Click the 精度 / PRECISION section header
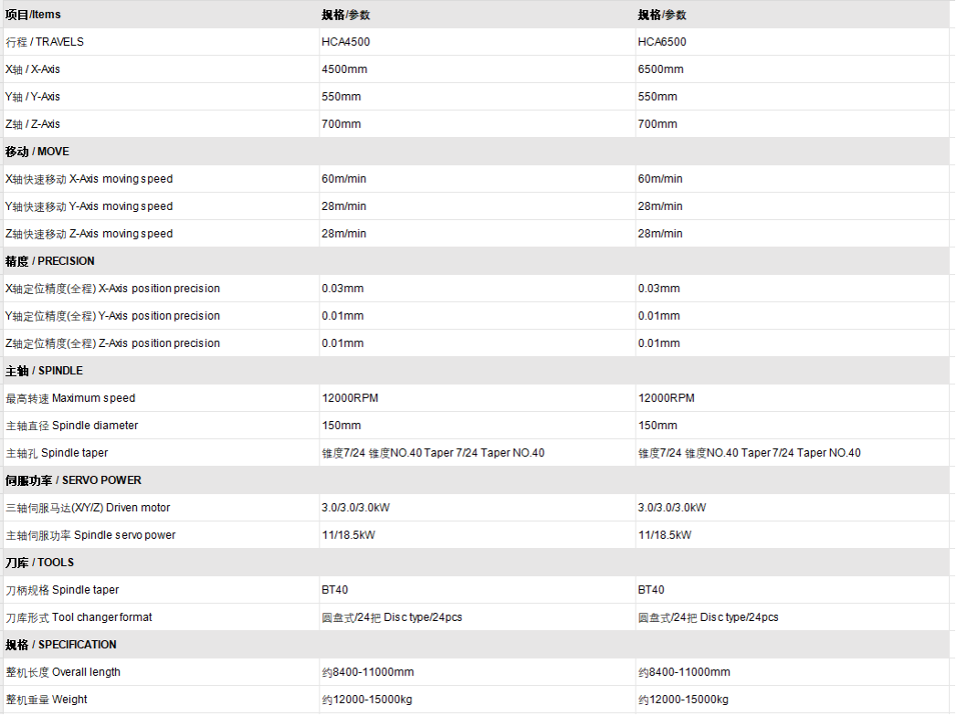957x716 pixels. [50, 261]
